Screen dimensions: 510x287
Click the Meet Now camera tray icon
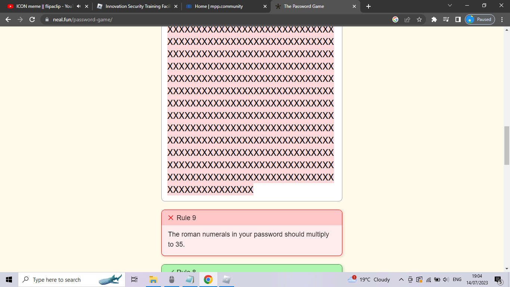coord(410,280)
